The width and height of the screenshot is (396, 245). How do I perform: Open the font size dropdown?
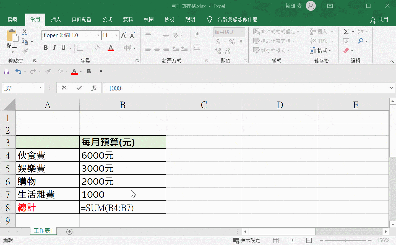pos(116,35)
